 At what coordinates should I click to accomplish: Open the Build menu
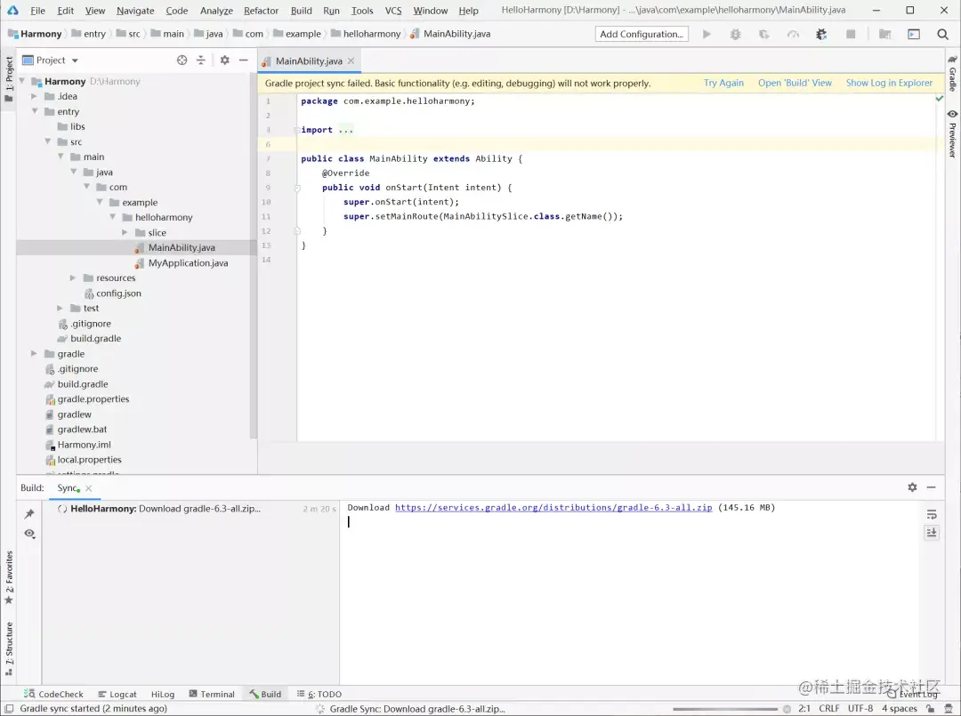[301, 11]
